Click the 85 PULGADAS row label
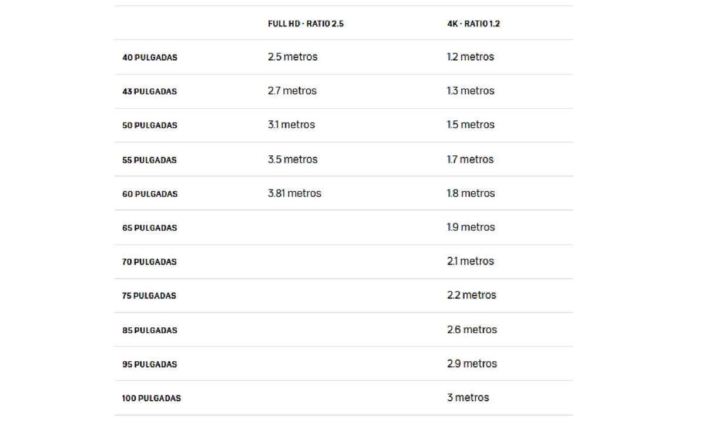The image size is (705, 430). [150, 330]
